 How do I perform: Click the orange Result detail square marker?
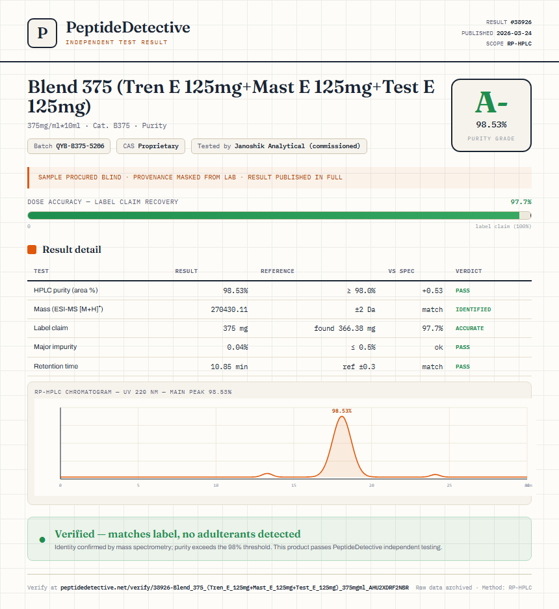point(32,250)
